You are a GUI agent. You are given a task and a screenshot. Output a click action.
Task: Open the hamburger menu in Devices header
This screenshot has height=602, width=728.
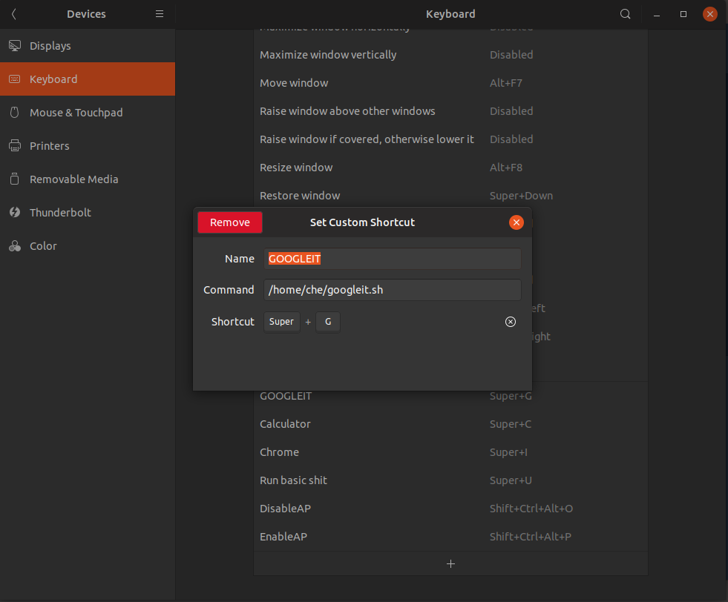pos(160,14)
